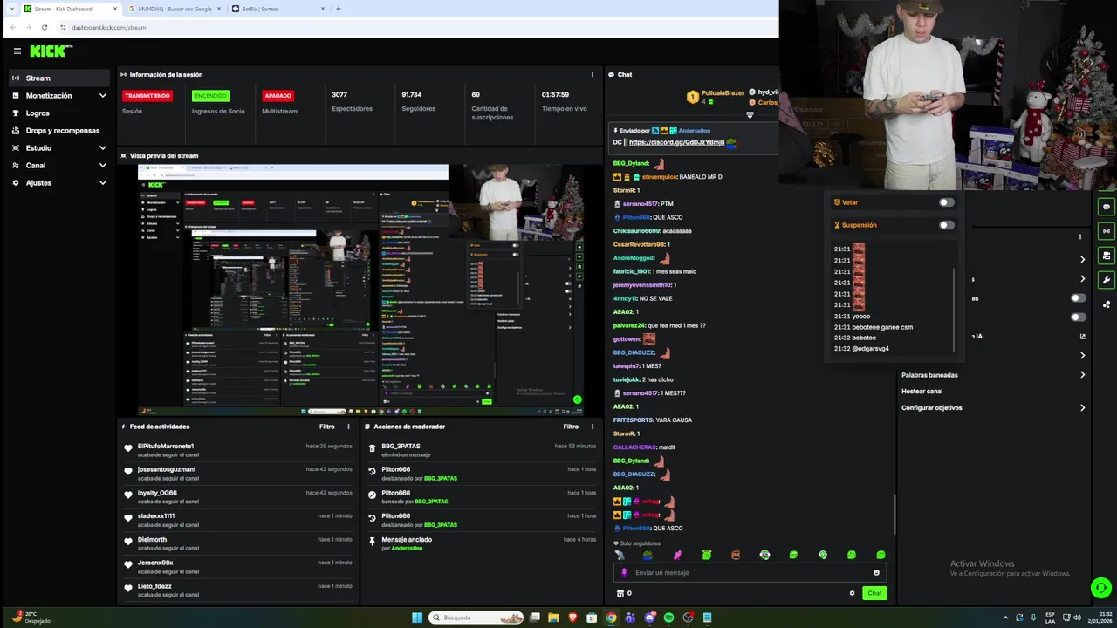Open Acciones de moderador filter
This screenshot has width=1117, height=628.
[571, 427]
